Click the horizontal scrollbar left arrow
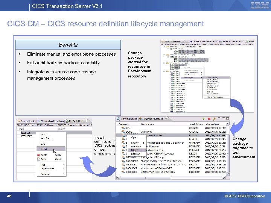This screenshot has height=203, width=271. pyautogui.click(x=118, y=177)
